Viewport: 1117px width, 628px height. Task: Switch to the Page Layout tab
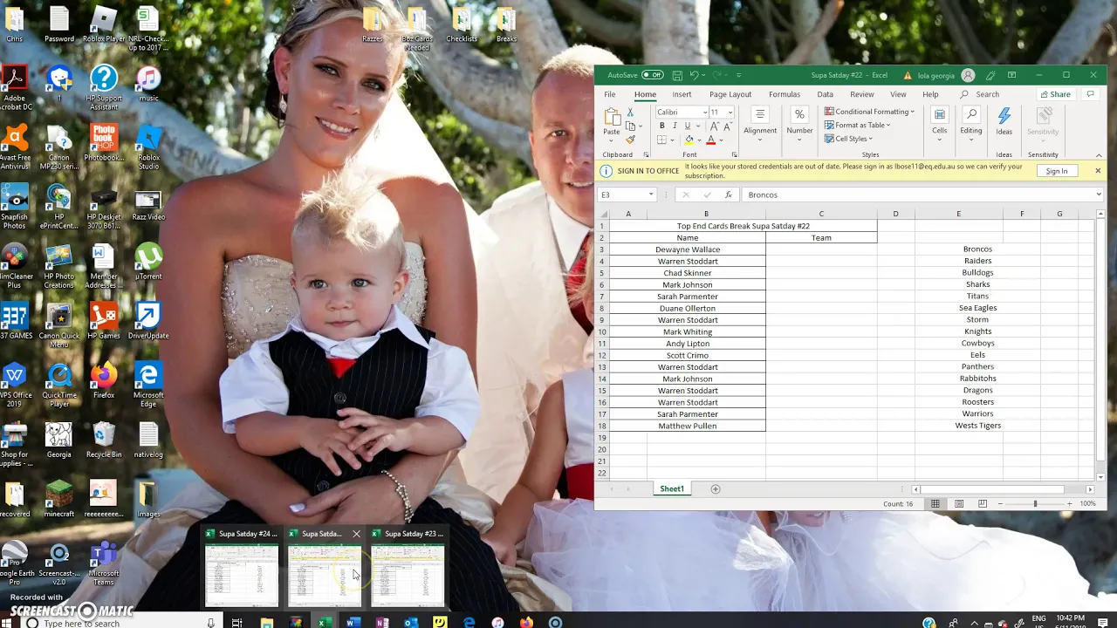tap(730, 94)
